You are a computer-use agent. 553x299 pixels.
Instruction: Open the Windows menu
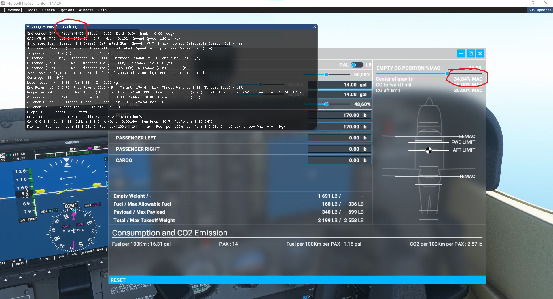coord(86,10)
